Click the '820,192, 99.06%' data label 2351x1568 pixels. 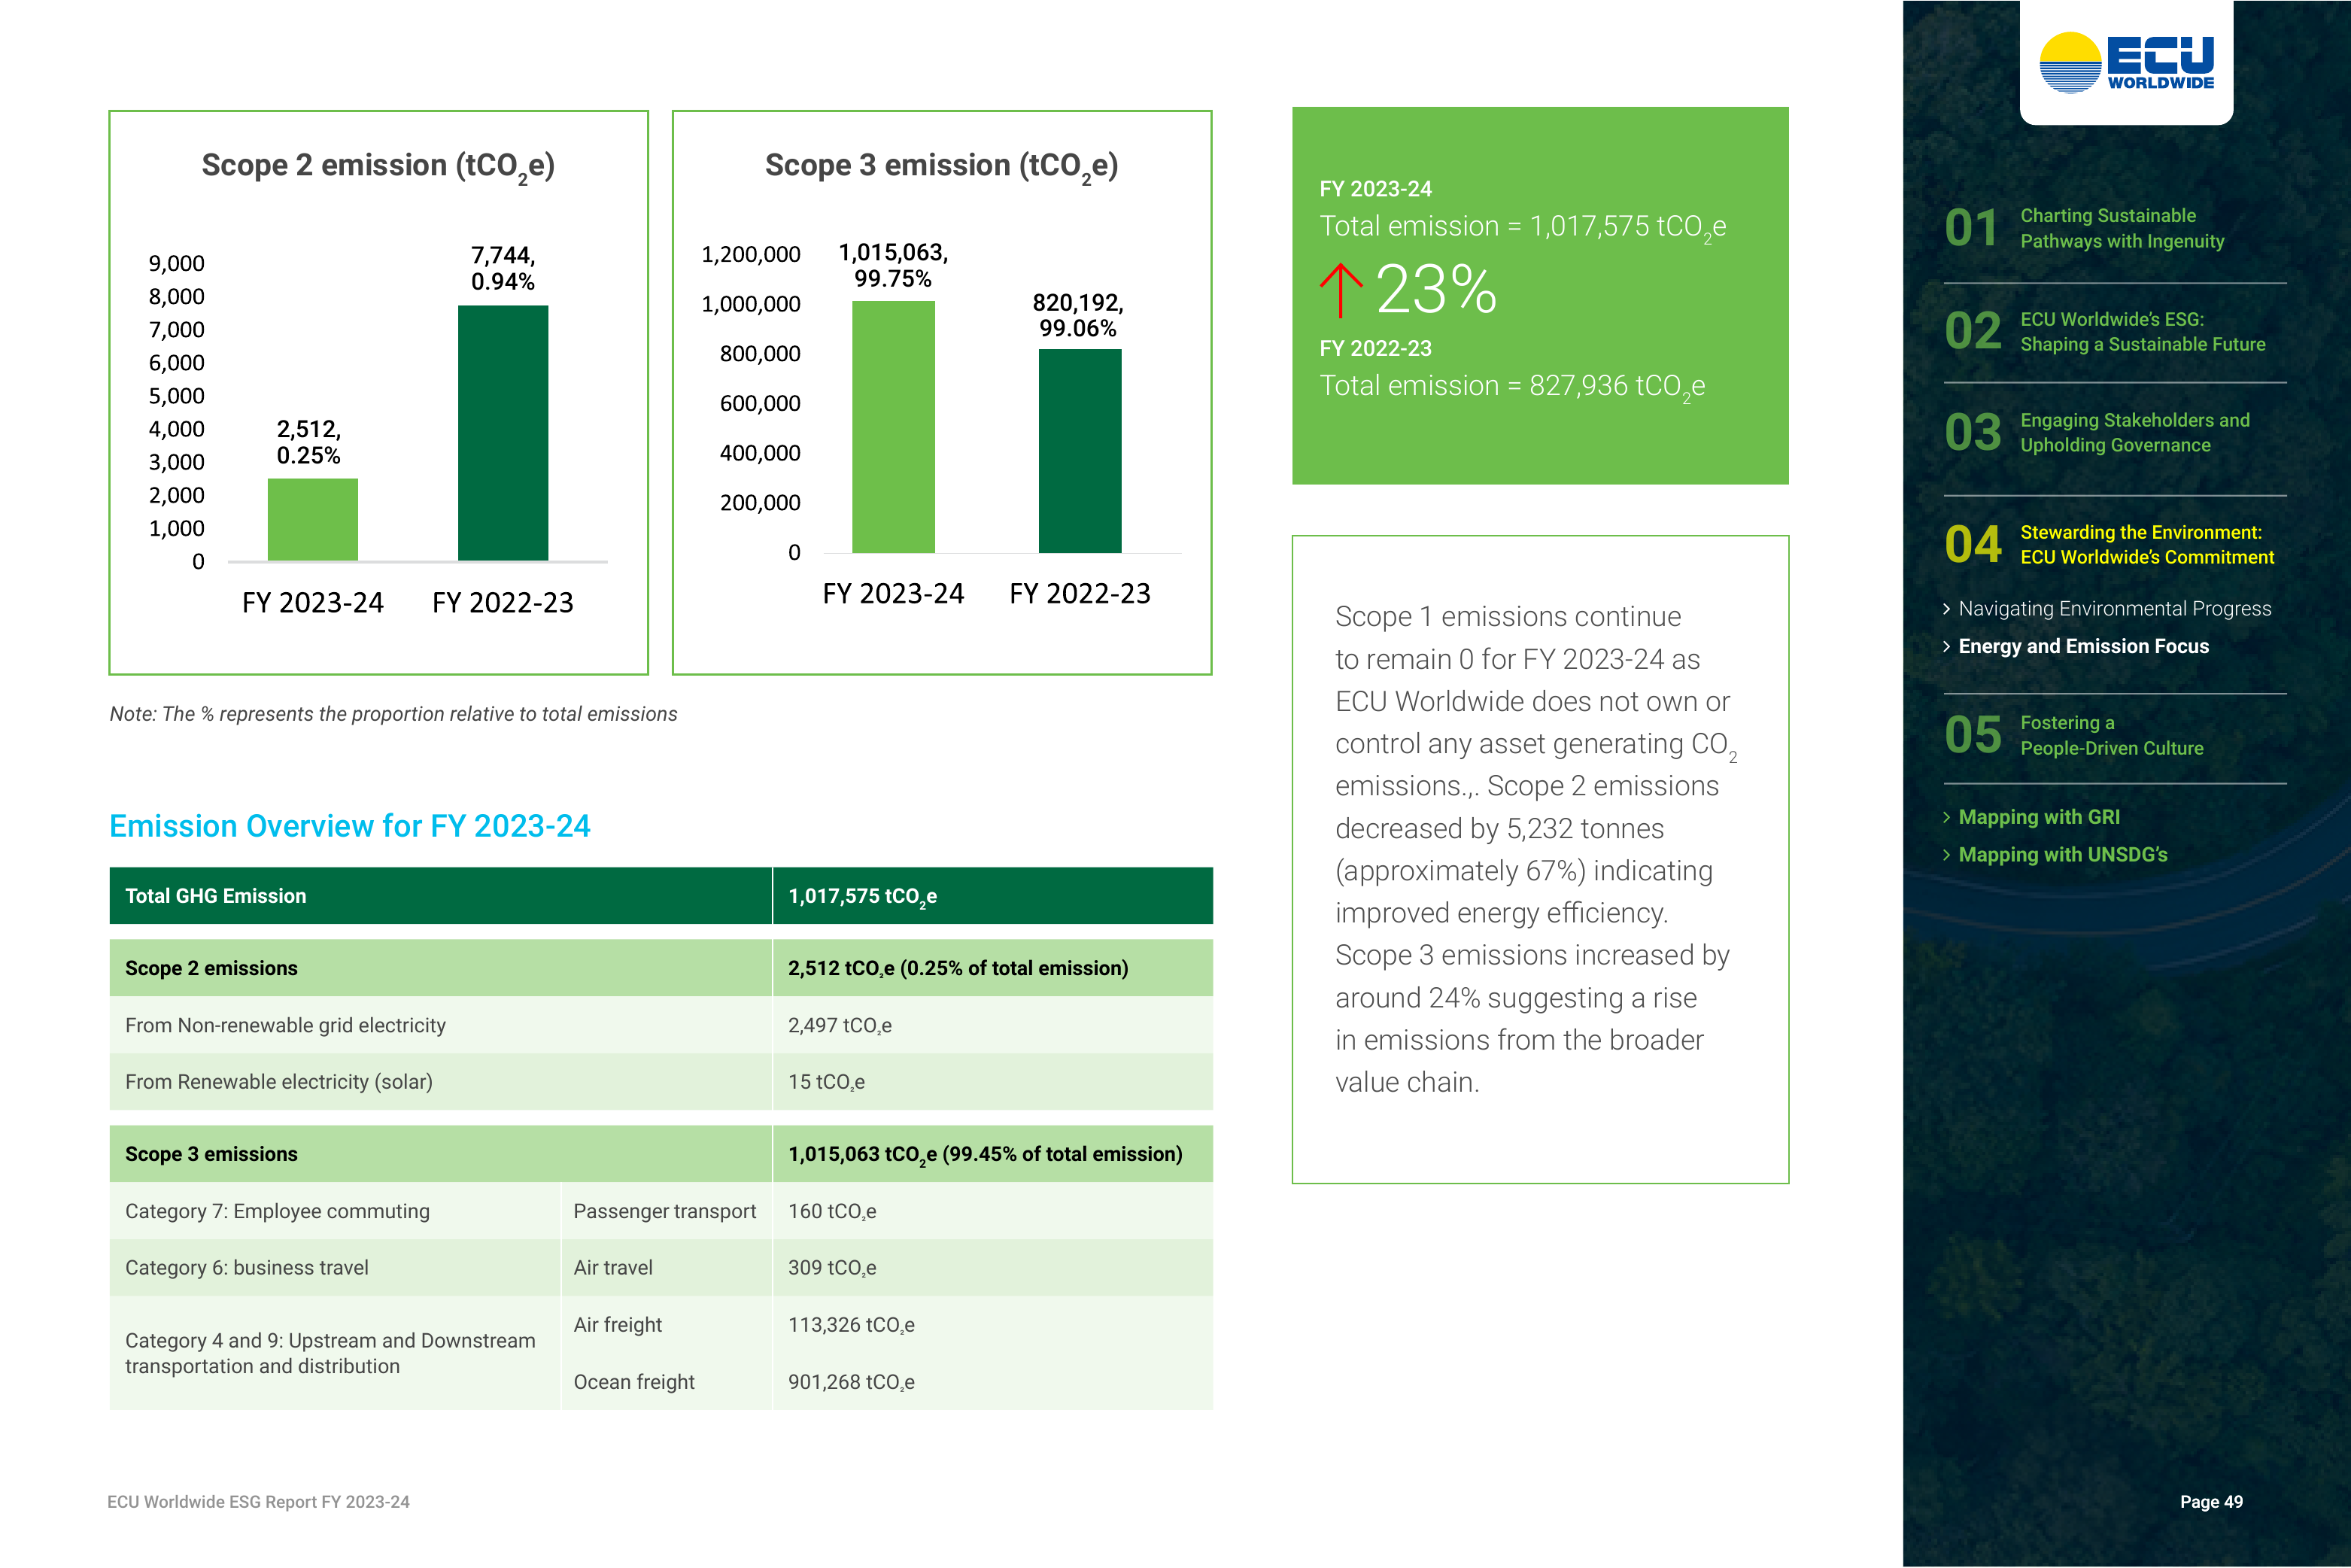click(1078, 315)
